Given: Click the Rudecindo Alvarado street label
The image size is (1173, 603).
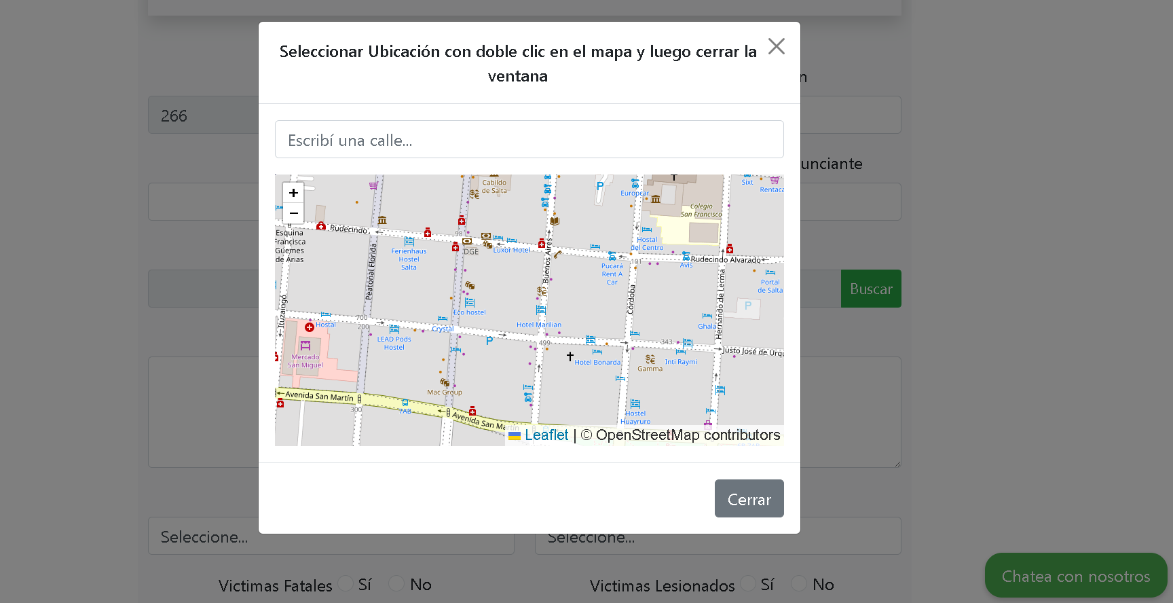Looking at the screenshot, I should 726,259.
